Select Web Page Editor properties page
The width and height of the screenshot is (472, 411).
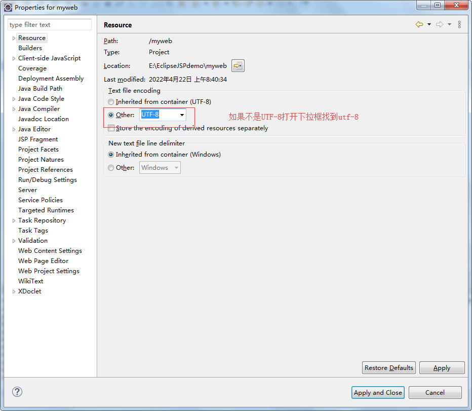click(x=44, y=260)
